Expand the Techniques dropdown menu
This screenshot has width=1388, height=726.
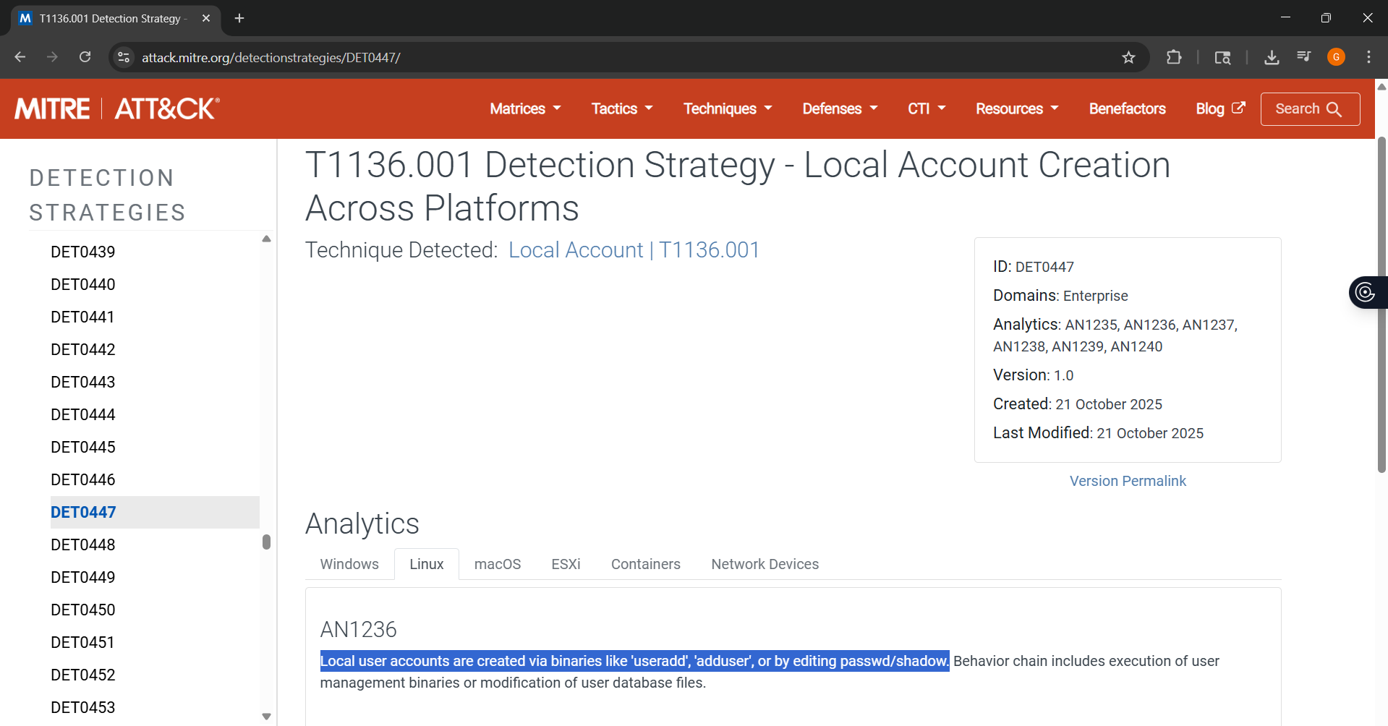[728, 108]
